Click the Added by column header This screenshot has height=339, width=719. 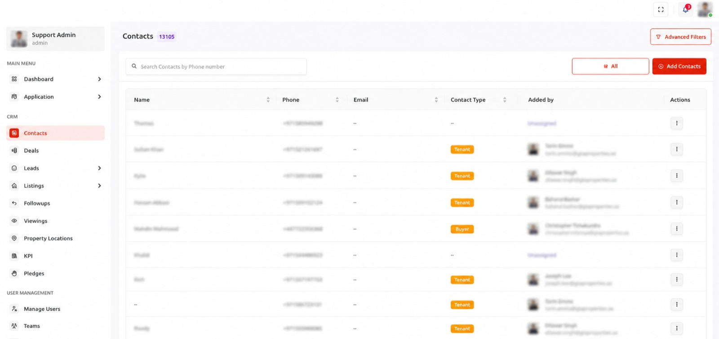[541, 100]
